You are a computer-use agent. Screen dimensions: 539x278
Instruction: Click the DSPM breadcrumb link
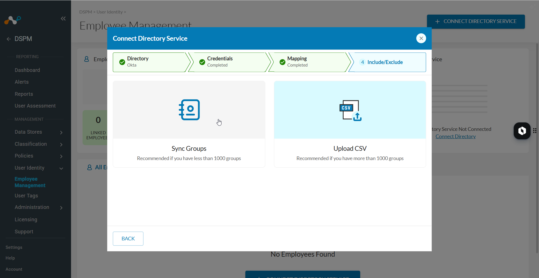coord(86,12)
